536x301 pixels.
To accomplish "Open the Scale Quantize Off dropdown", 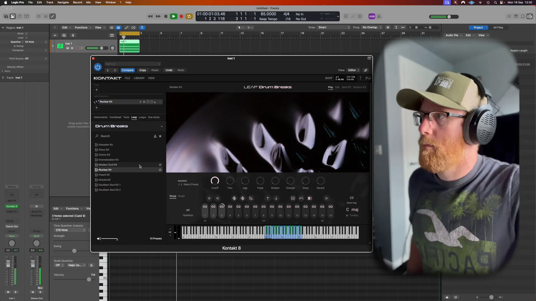I will coord(59,265).
